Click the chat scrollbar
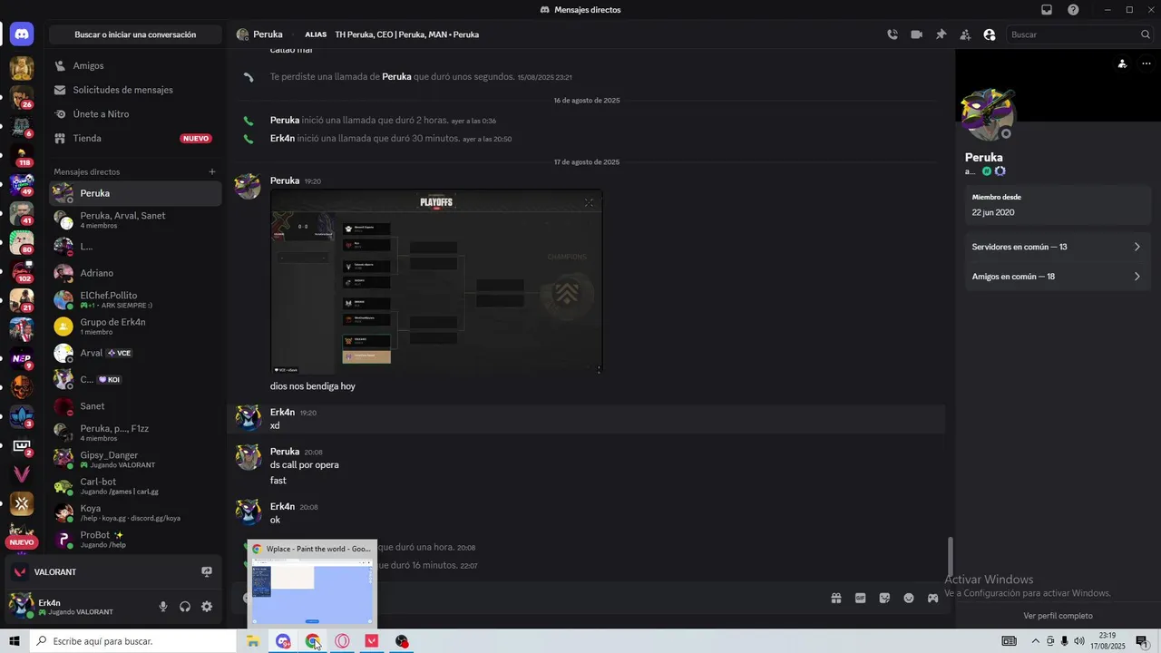Viewport: 1161px width, 653px height. (x=951, y=555)
